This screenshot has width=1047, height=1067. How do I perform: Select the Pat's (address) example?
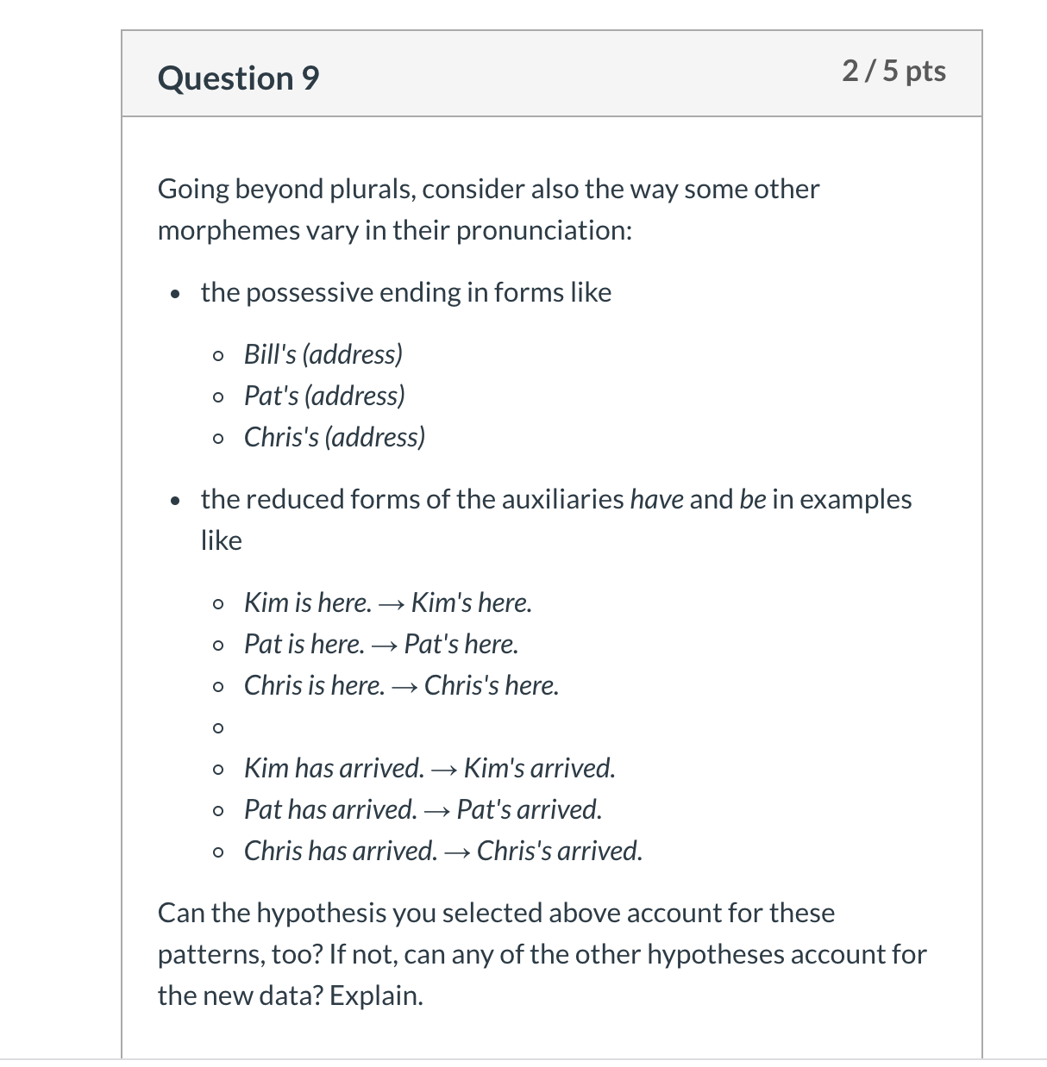point(324,396)
